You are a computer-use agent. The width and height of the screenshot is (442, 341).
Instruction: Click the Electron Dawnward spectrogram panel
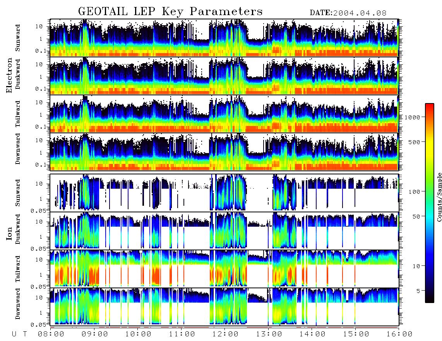224,152
